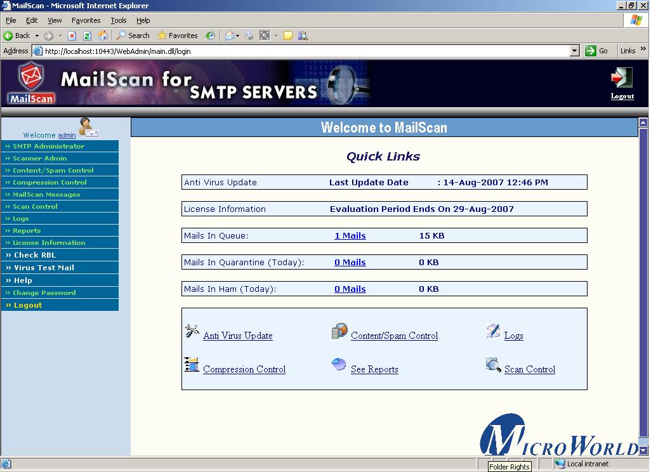Go to the Home page icon
The height and width of the screenshot is (472, 651).
103,36
